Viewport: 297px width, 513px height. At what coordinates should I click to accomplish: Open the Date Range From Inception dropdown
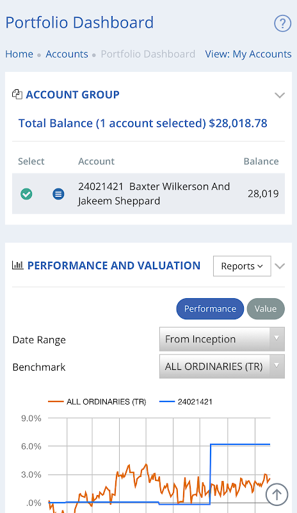(222, 339)
